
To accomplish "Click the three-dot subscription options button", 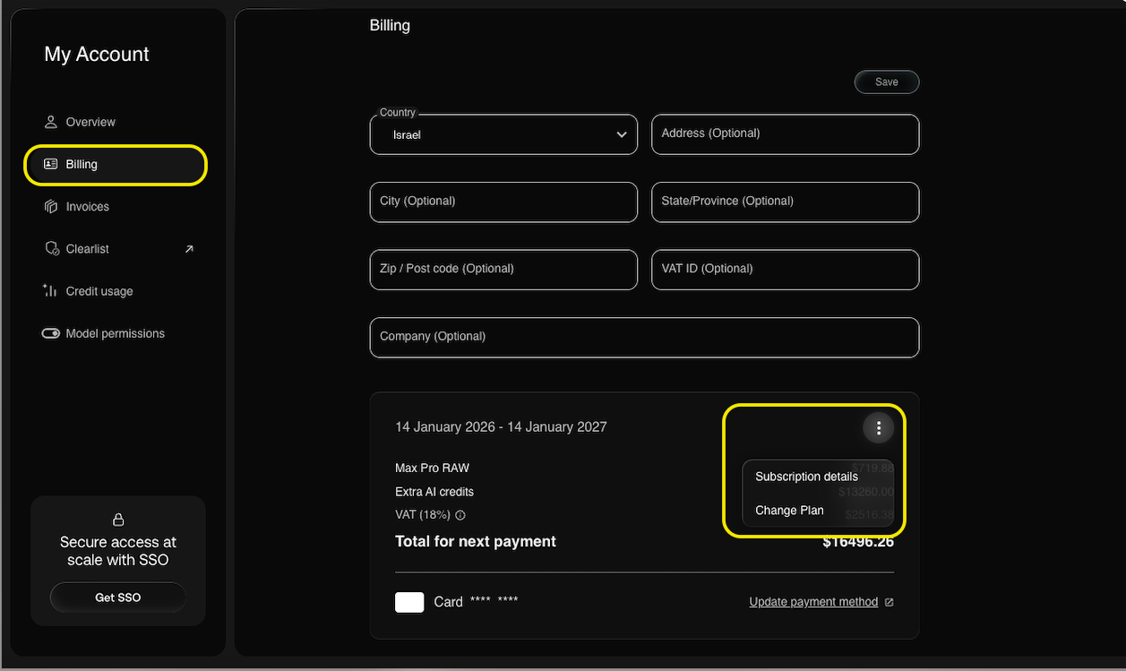I will coord(879,428).
